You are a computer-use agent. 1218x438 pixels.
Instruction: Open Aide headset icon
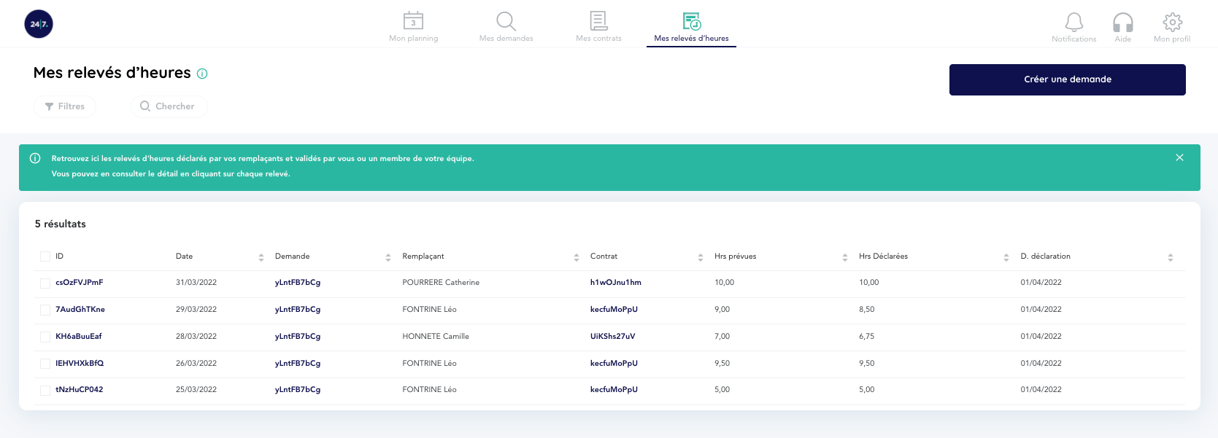tap(1122, 22)
